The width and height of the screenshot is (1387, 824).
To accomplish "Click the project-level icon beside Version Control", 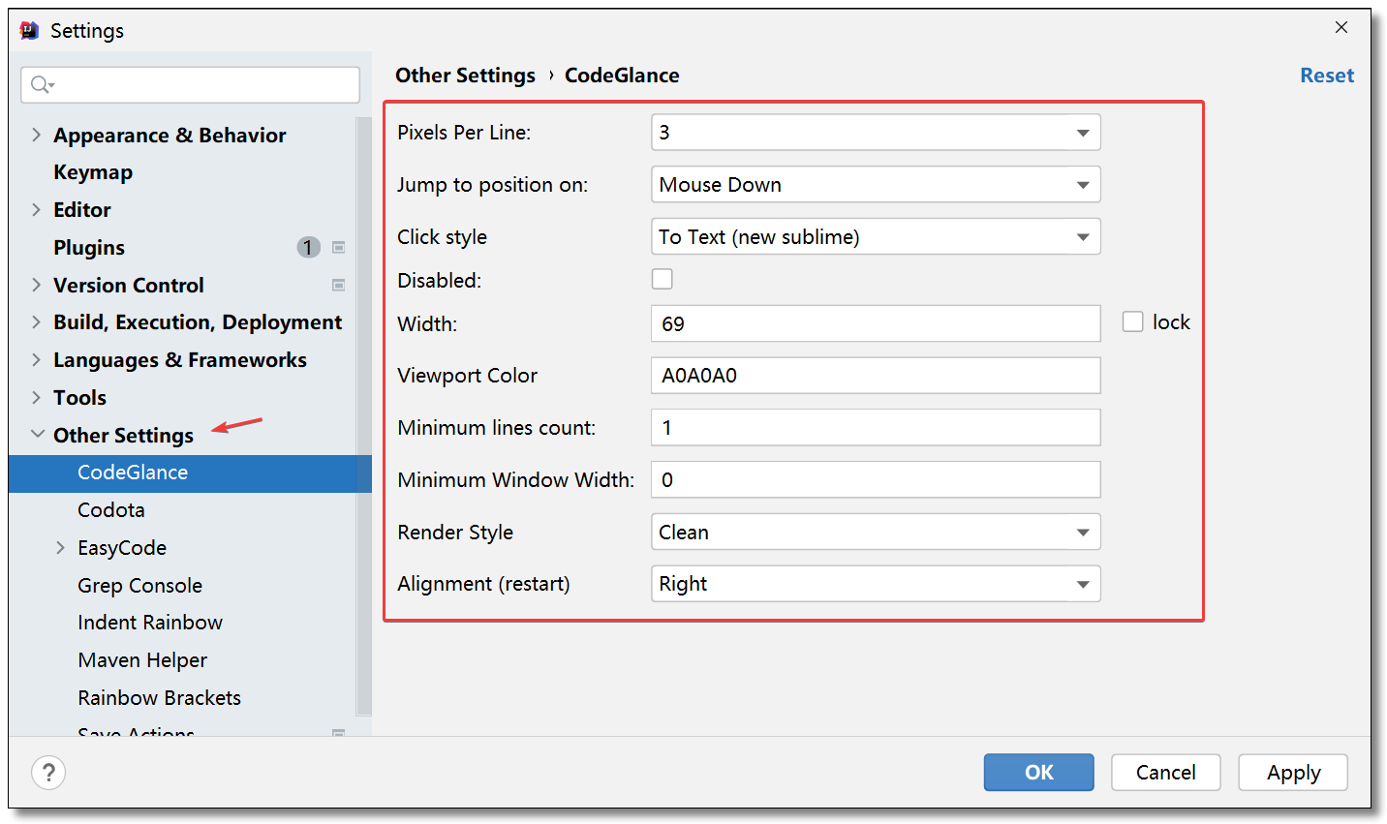I will (339, 286).
